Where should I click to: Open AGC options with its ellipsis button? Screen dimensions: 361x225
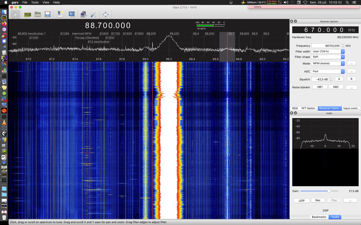[x=351, y=71]
